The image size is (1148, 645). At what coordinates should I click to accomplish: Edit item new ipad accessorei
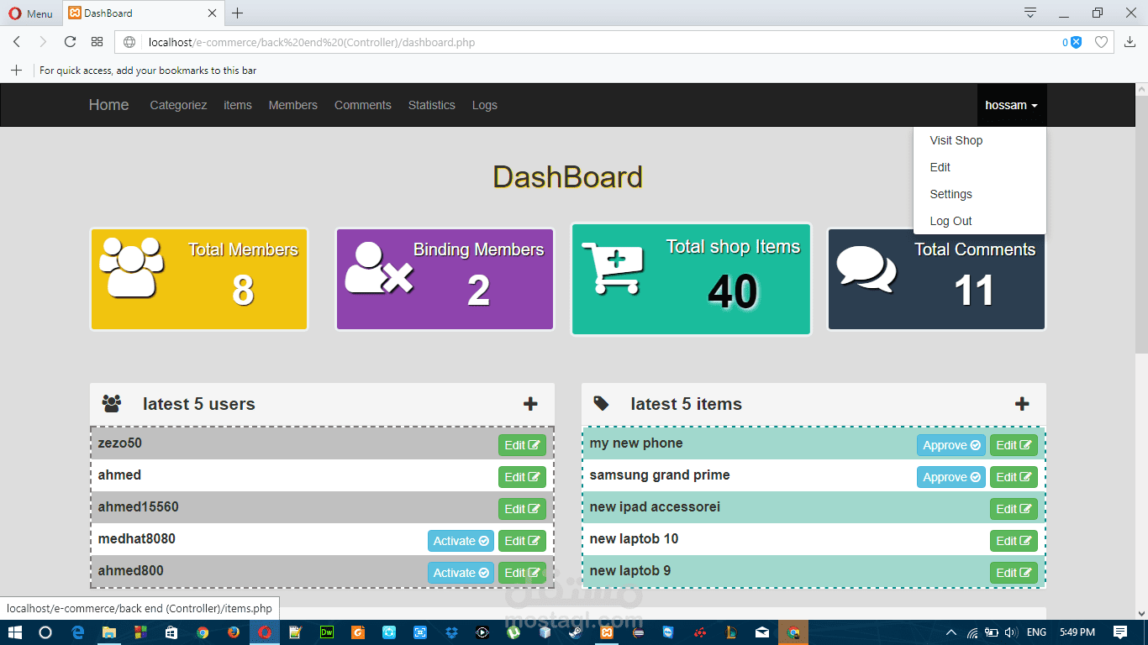[1014, 509]
